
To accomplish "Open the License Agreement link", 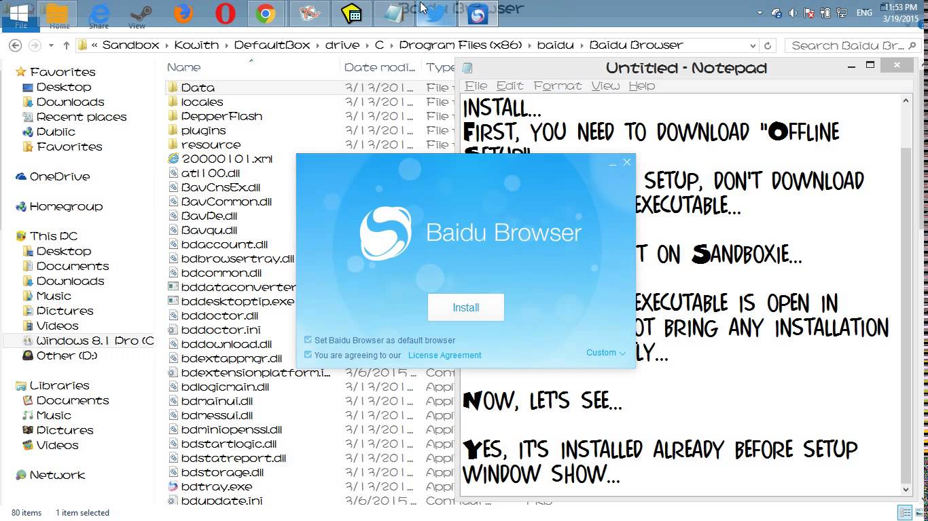I will (x=444, y=355).
